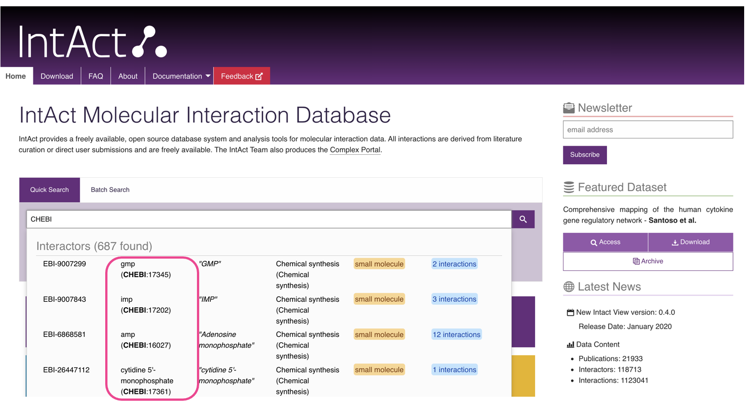Image resolution: width=750 pixels, height=403 pixels.
Task: Click the "GMP" description text
Action: [x=210, y=264]
